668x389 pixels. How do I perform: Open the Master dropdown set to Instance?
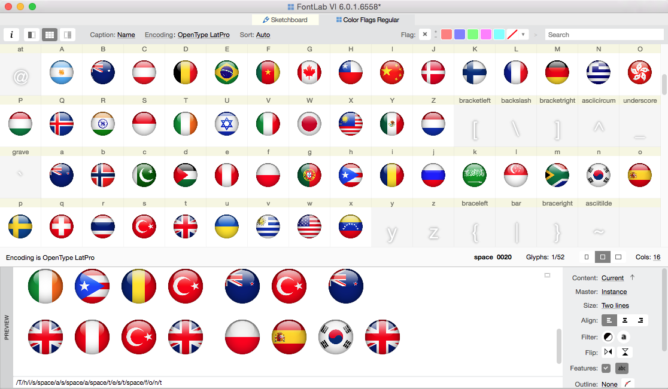pos(614,292)
